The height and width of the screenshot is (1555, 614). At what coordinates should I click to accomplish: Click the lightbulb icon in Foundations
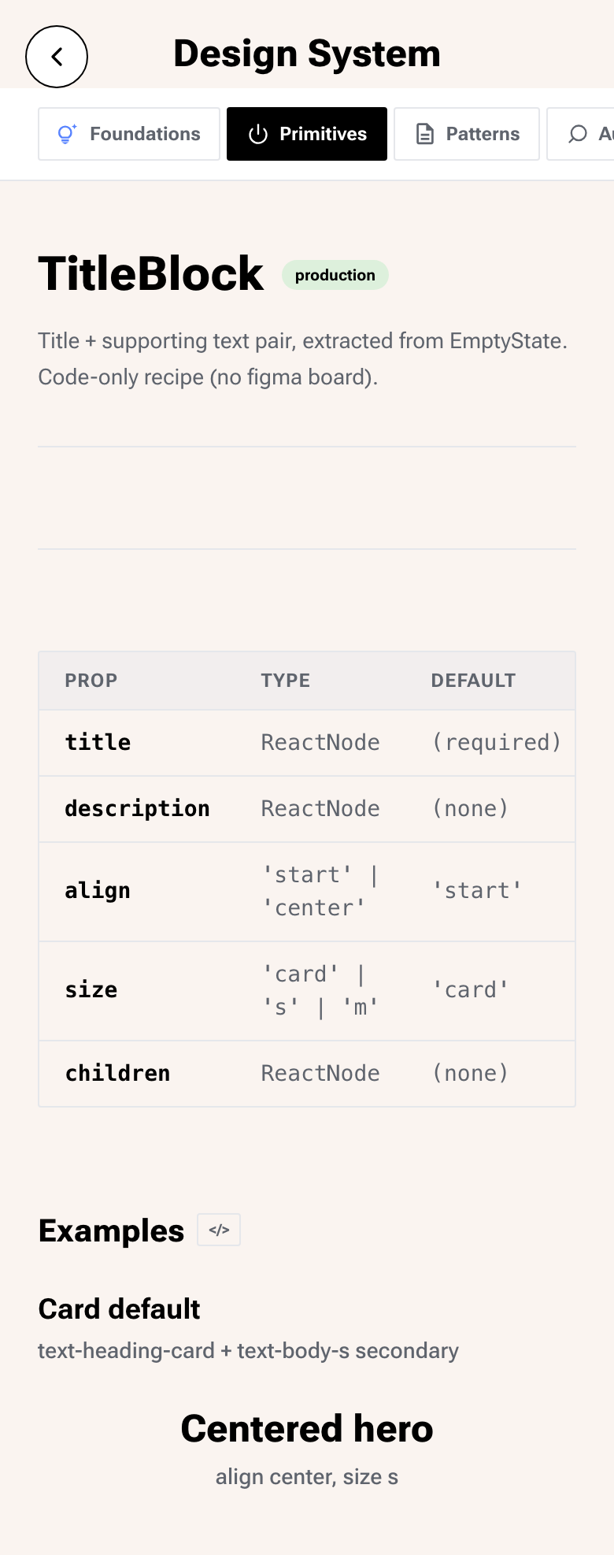68,134
